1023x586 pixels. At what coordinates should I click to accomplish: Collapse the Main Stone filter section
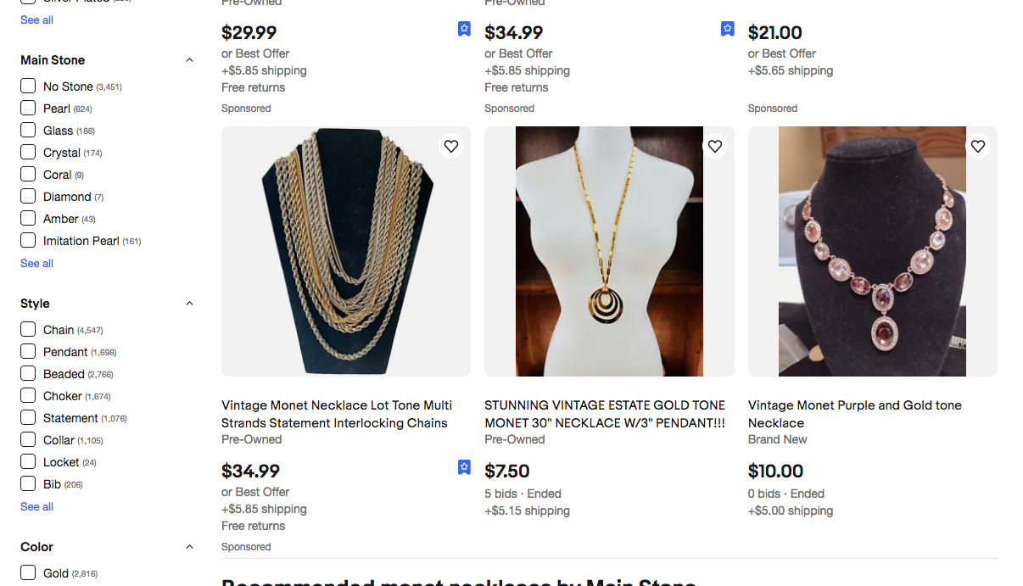(x=189, y=60)
